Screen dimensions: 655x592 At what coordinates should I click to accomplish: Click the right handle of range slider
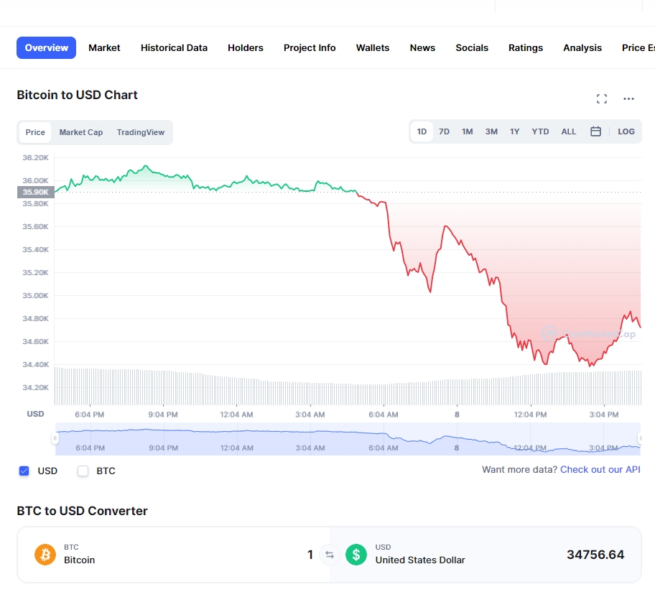pyautogui.click(x=639, y=438)
